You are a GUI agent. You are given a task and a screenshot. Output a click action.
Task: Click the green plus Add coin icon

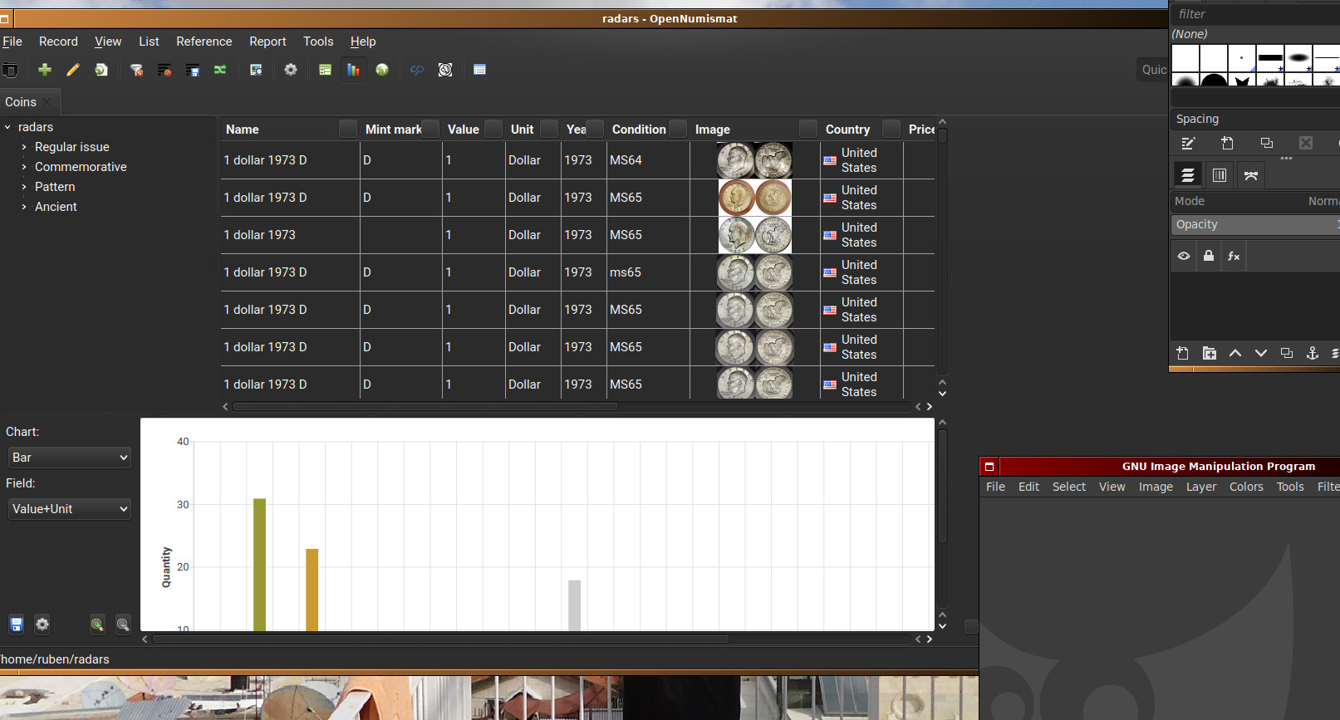click(45, 70)
